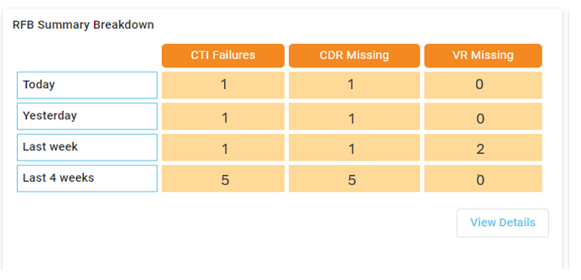This screenshot has height=280, width=581.
Task: Open Last week's CDR Missing count cell
Action: coord(354,147)
